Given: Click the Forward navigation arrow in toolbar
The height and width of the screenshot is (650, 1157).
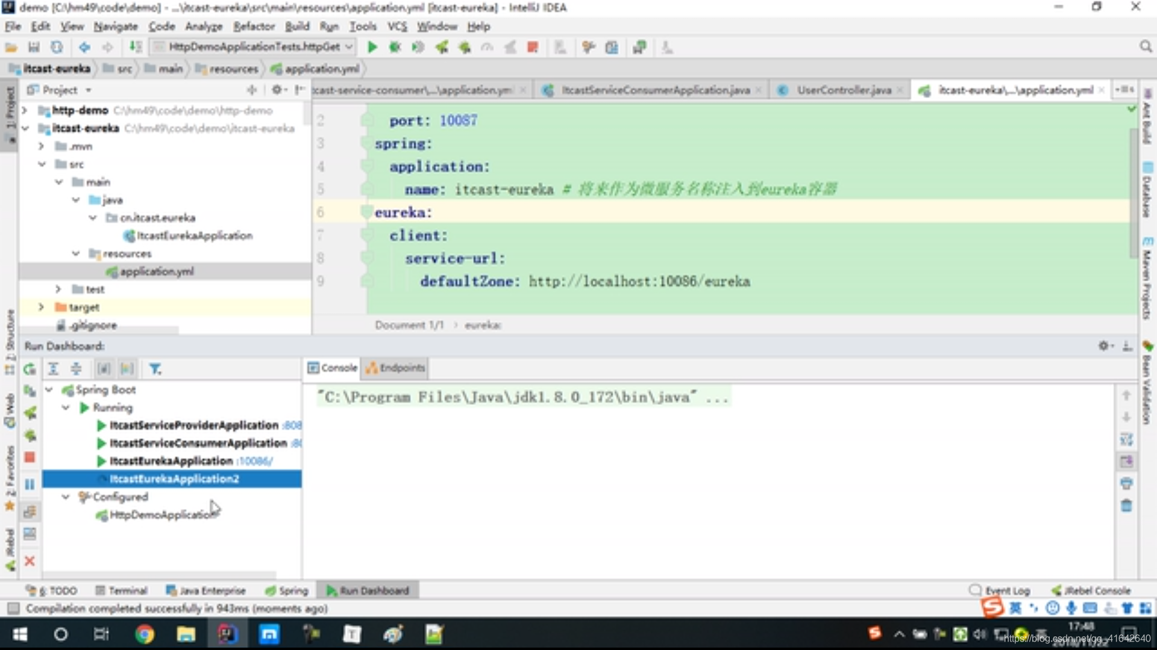Looking at the screenshot, I should (x=107, y=47).
